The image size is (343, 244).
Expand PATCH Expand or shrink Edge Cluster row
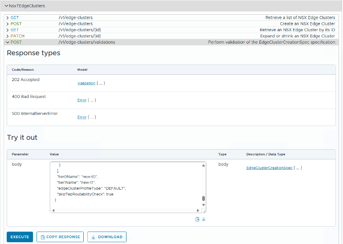pos(8,36)
